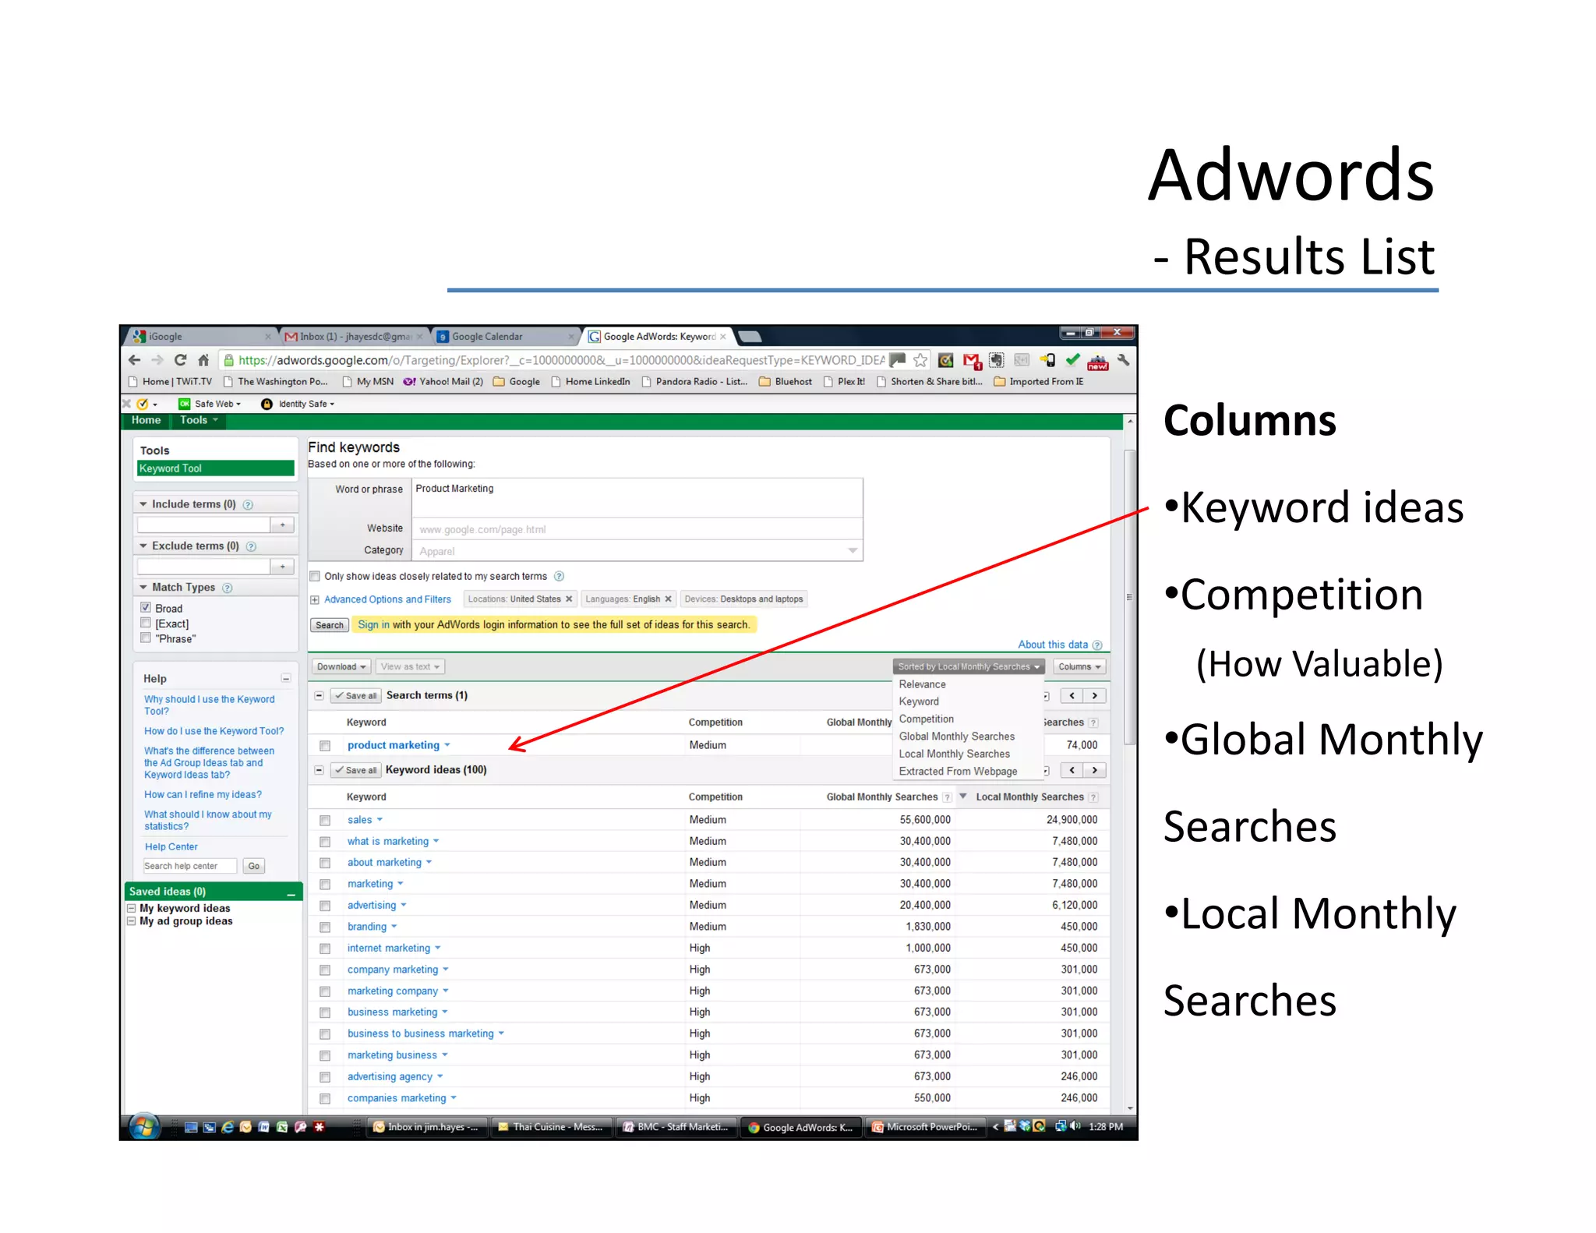Viewport: 1596px width, 1233px height.
Task: Select checkbox for sales keyword
Action: tap(325, 821)
